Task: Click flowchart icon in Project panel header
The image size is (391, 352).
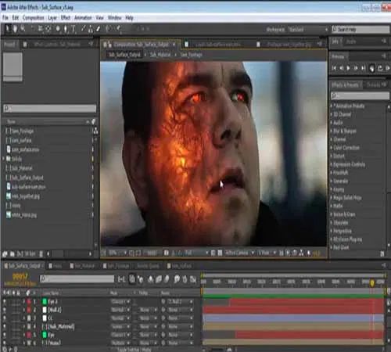Action: click(95, 131)
